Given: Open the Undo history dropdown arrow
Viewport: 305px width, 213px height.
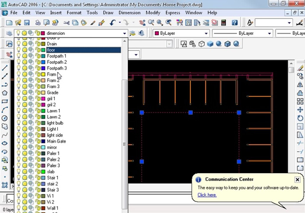Looking at the screenshot, I should click(x=120, y=22).
